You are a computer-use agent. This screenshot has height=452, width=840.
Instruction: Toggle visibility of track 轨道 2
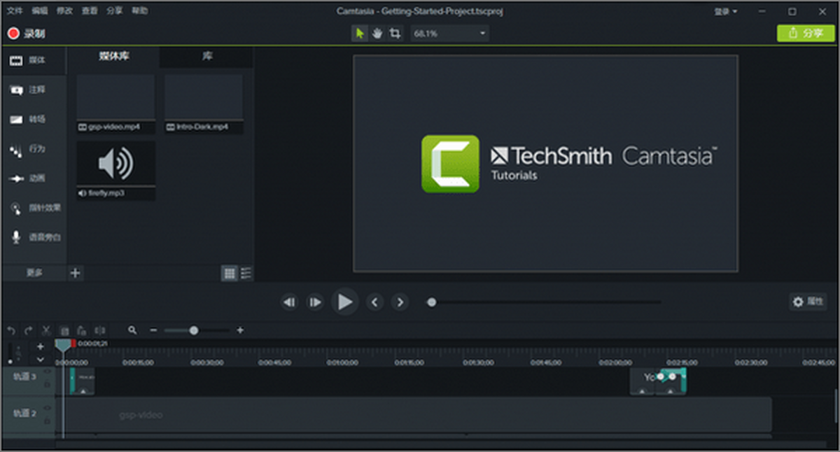tap(48, 407)
